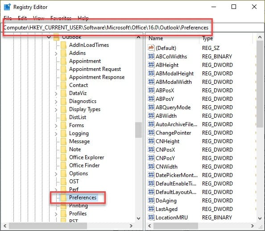The image size is (265, 231).
Task: Expand the Forms key
Action: coord(56,126)
